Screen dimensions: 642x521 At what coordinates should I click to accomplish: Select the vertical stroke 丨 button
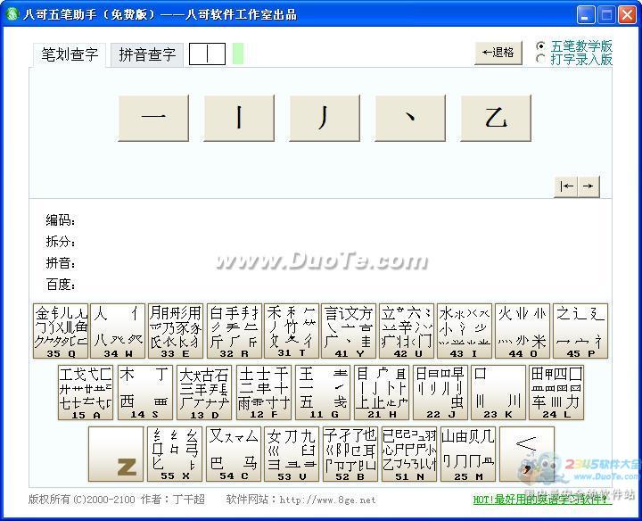point(239,118)
